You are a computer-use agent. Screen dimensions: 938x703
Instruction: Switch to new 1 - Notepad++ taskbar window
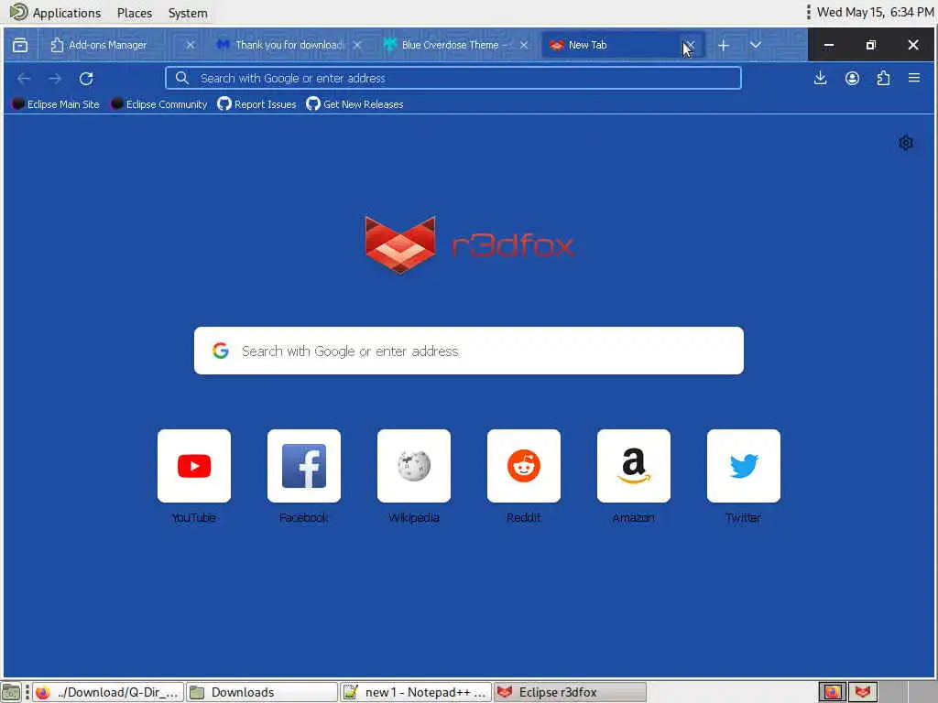coord(416,692)
